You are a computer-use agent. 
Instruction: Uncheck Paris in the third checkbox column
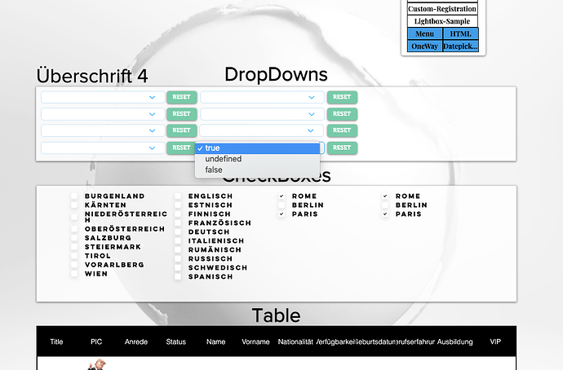pos(281,214)
